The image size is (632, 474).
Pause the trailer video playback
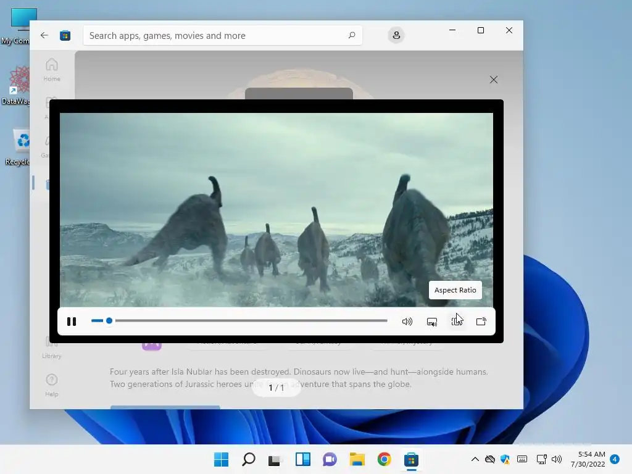72,321
